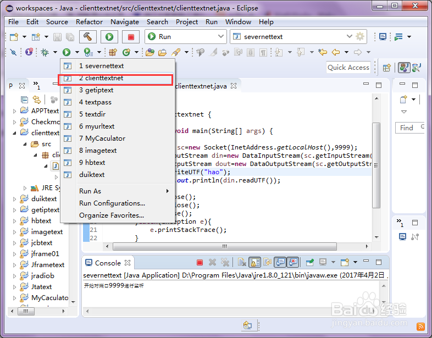Open the File menu
This screenshot has height=338, width=432.
tap(14, 22)
